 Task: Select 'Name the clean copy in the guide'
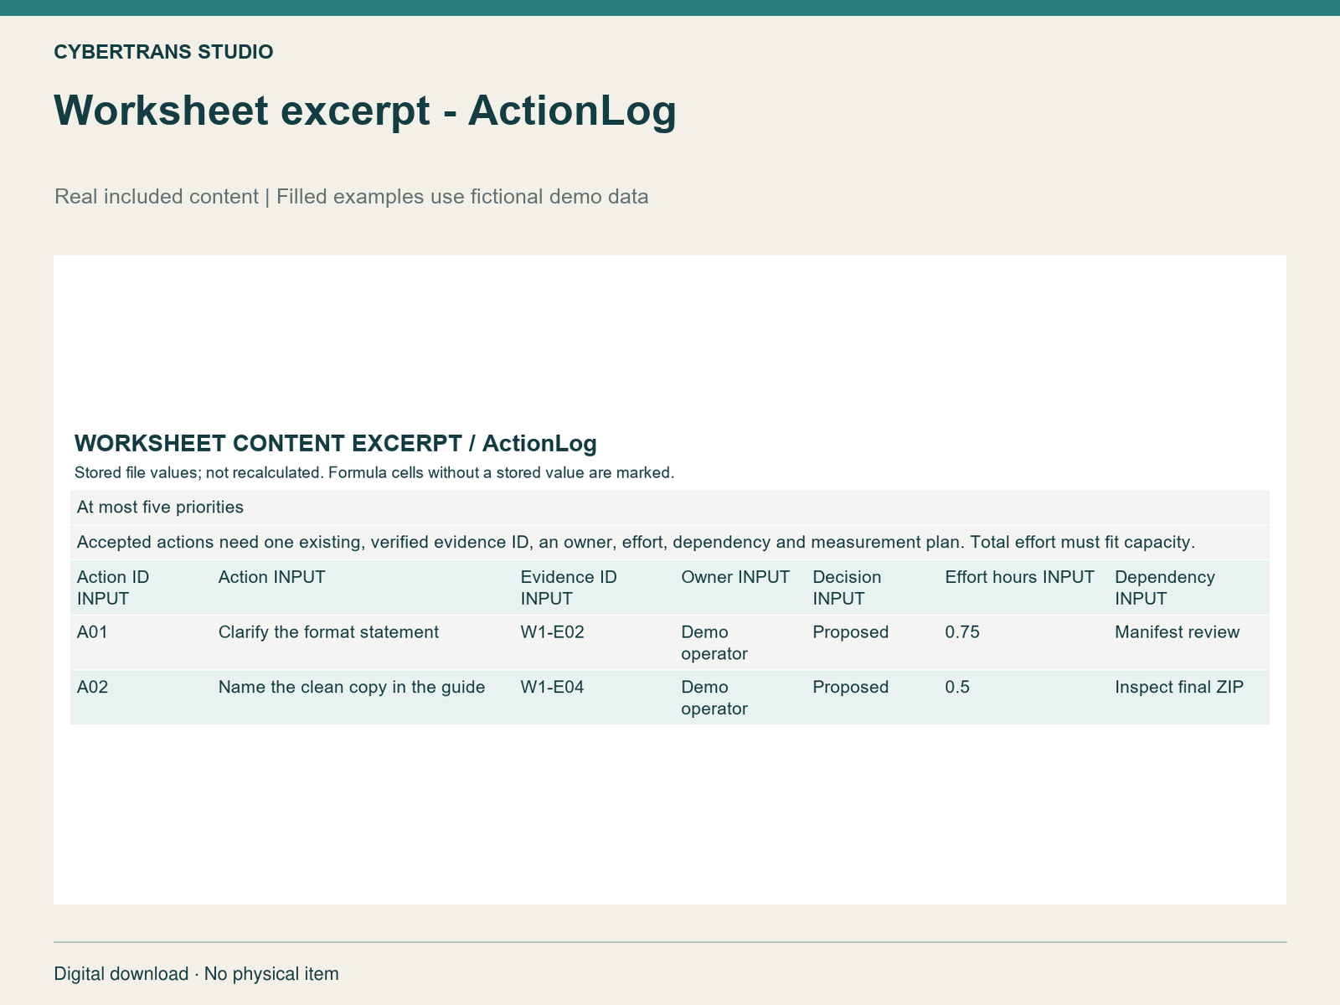[363, 698]
